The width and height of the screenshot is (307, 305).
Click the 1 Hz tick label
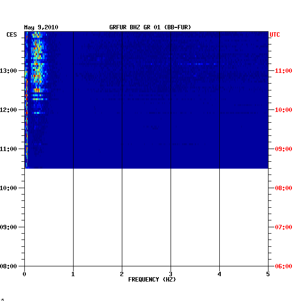pyautogui.click(x=73, y=274)
